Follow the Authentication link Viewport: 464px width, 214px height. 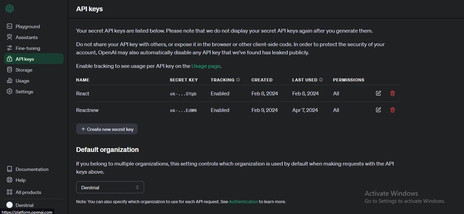click(243, 201)
